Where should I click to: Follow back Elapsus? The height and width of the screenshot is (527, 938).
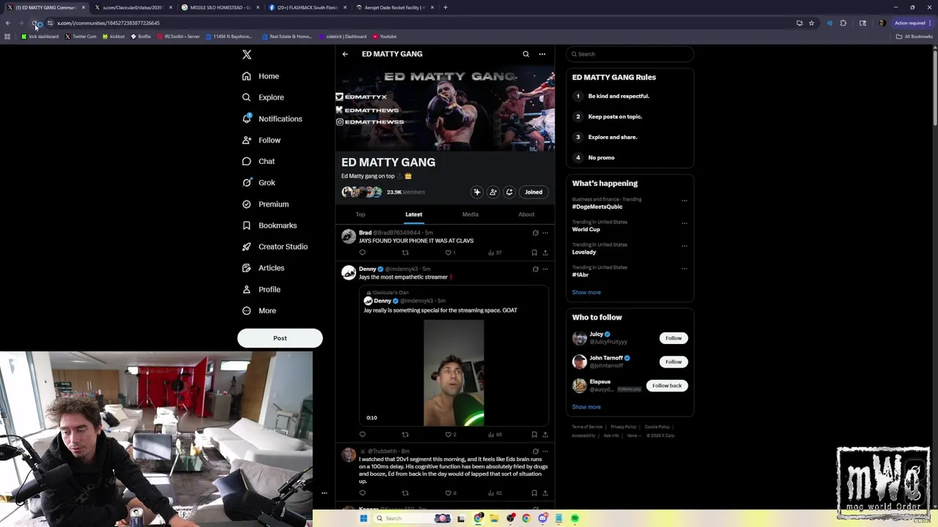pyautogui.click(x=667, y=386)
